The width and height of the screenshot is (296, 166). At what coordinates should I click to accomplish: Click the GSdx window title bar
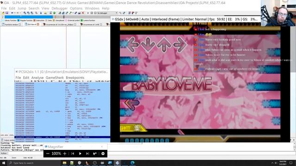tap(186, 19)
